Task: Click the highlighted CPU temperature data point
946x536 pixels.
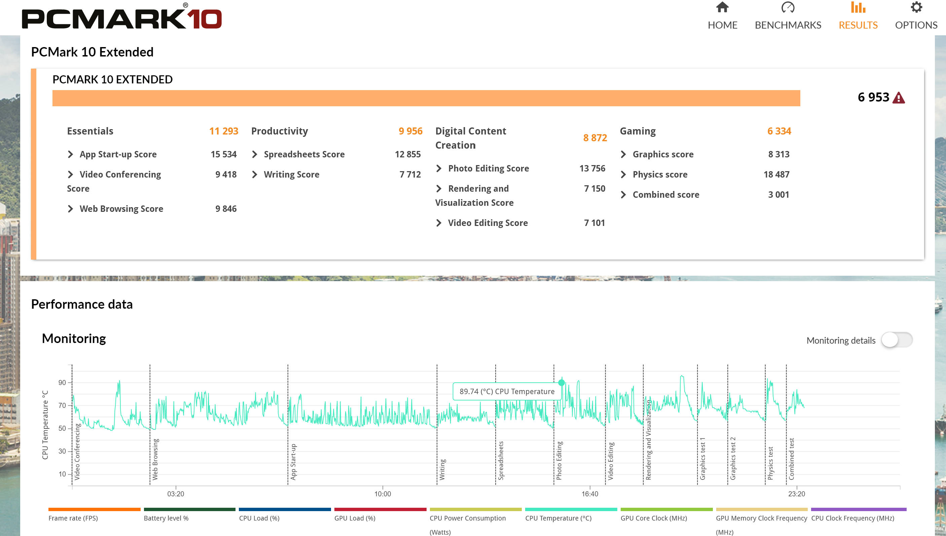Action: tap(561, 382)
